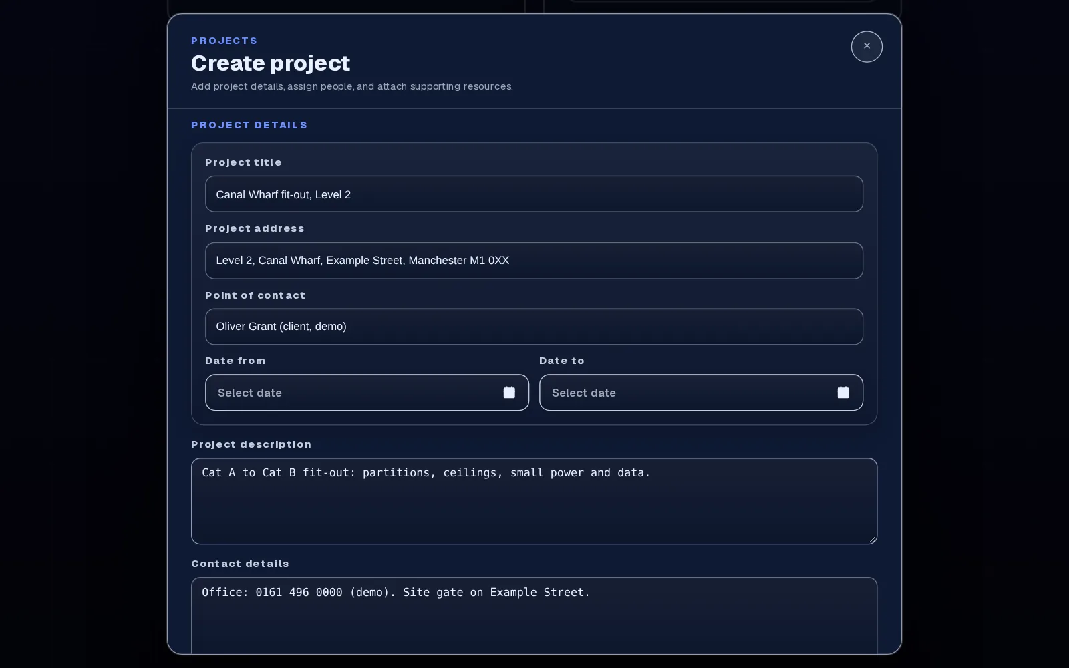The height and width of the screenshot is (668, 1069).
Task: Click the 'Contact details' label
Action: click(x=240, y=564)
